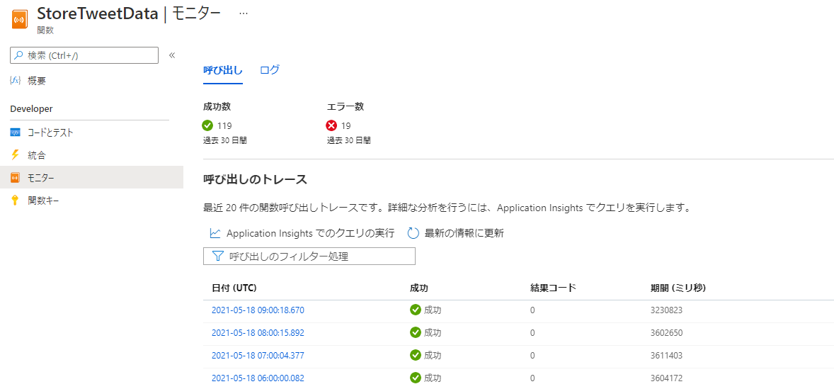This screenshot has width=834, height=389.
Task: Click the コードとテスト code icon
Action: (16, 133)
